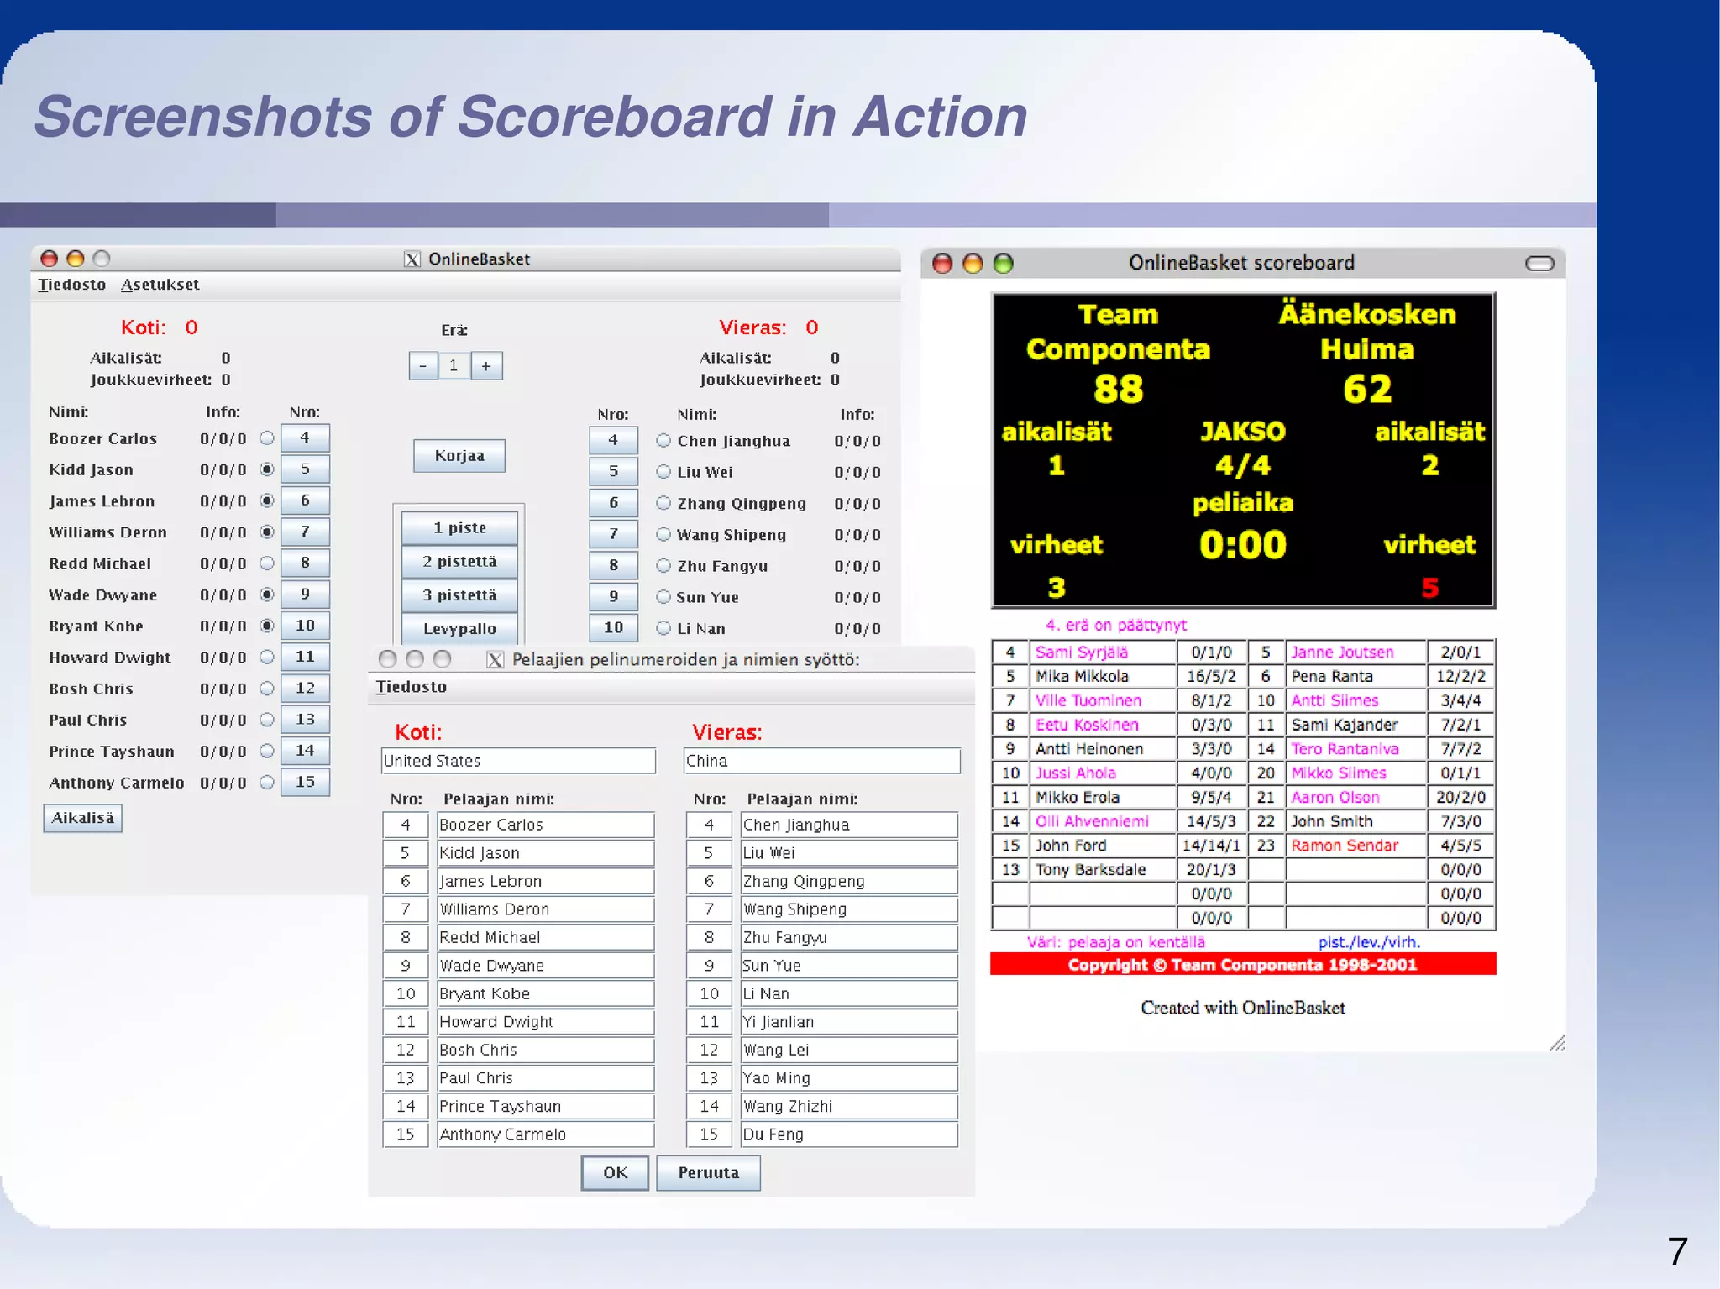This screenshot has width=1720, height=1289.
Task: Click Koti team name field United States
Action: click(518, 761)
